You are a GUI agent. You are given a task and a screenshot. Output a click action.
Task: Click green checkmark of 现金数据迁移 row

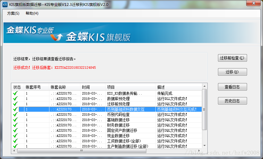pyautogui.click(x=15, y=136)
